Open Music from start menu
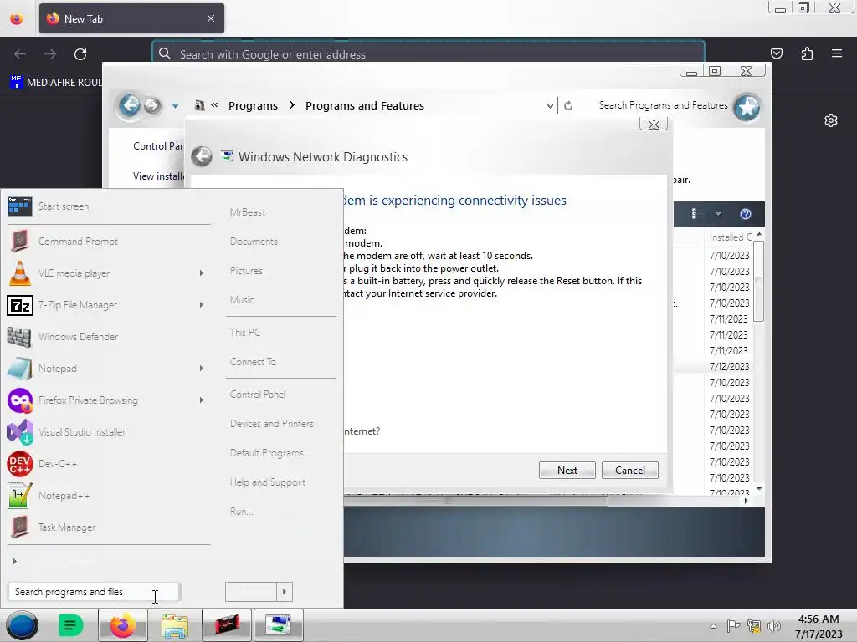 point(242,300)
